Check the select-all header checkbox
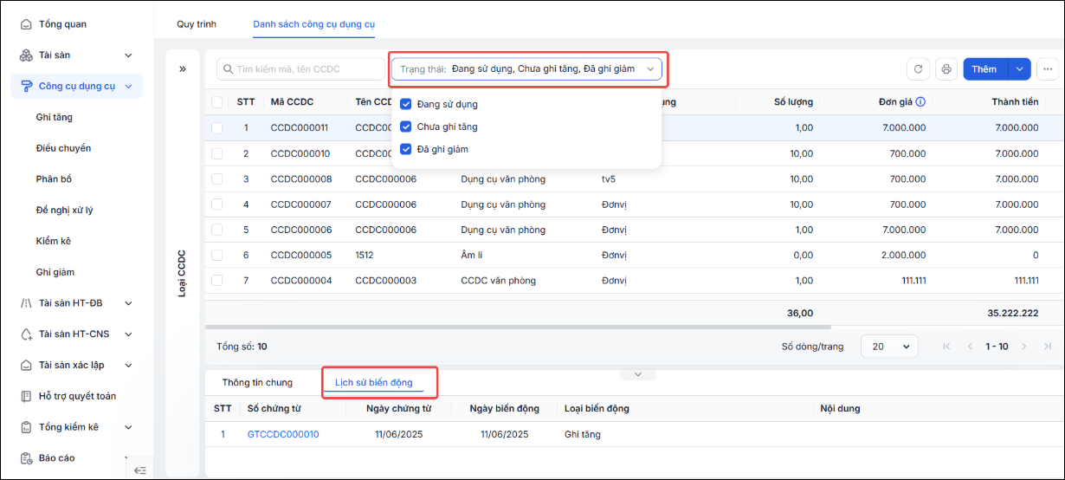 [217, 102]
